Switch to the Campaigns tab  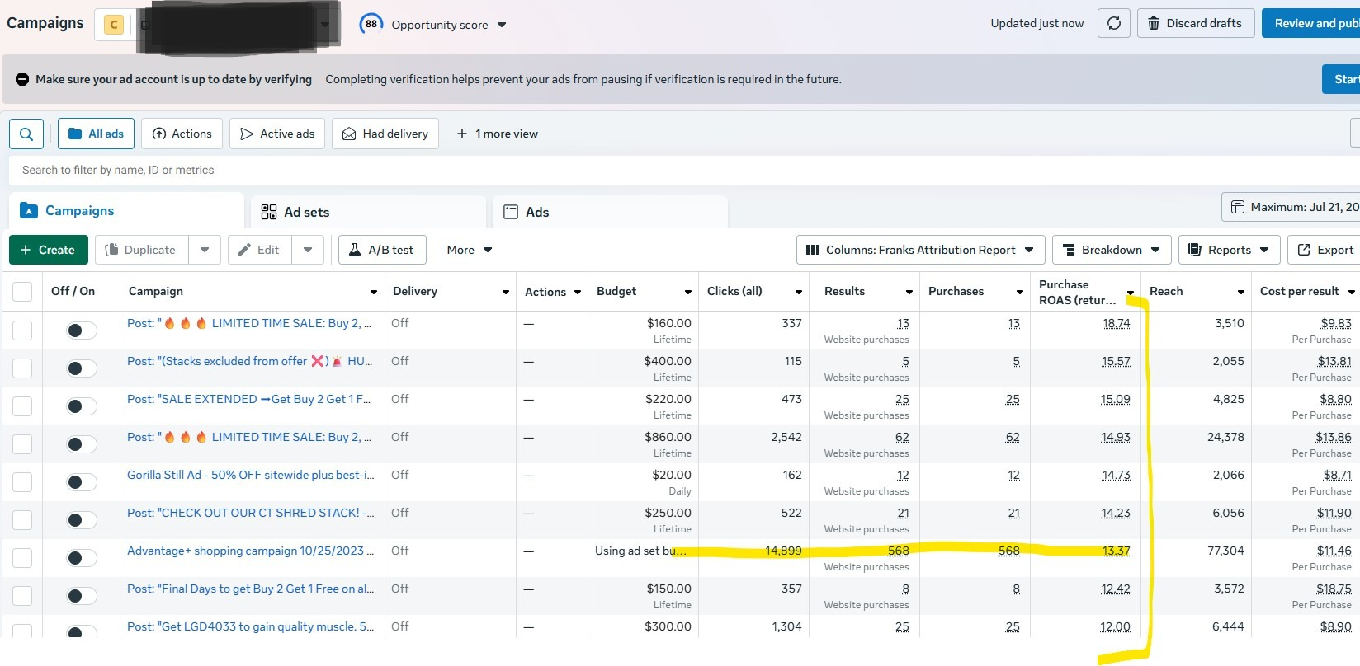[126, 211]
